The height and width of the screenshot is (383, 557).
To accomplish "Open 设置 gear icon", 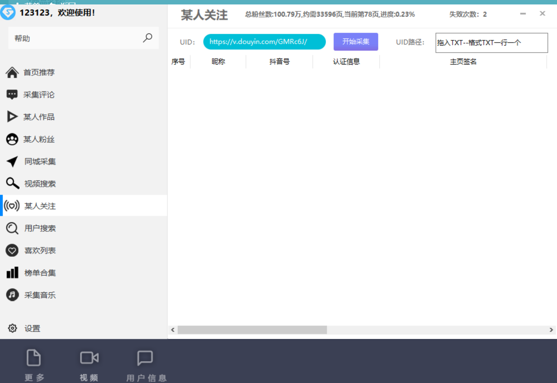I will [12, 328].
